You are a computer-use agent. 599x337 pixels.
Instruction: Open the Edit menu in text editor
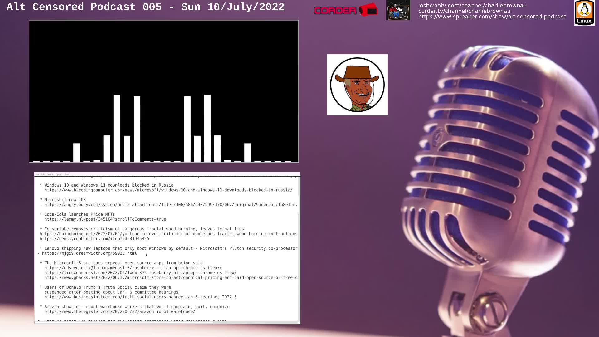click(43, 174)
